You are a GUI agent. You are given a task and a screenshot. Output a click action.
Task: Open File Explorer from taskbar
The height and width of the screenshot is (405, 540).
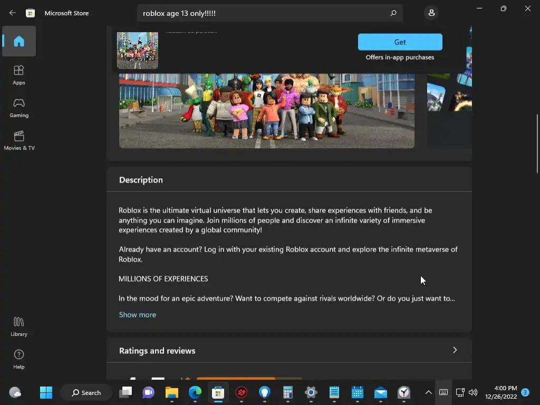(171, 392)
